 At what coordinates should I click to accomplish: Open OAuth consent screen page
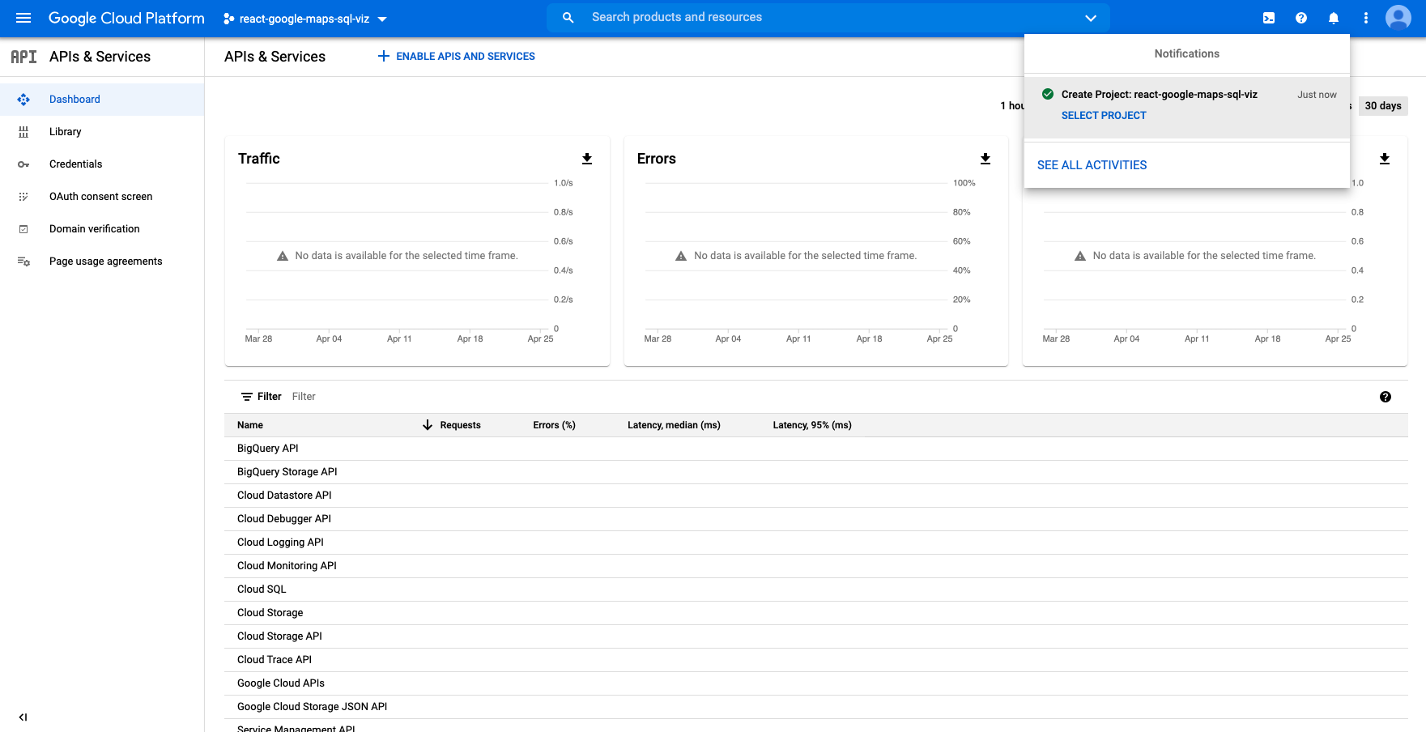click(x=102, y=197)
